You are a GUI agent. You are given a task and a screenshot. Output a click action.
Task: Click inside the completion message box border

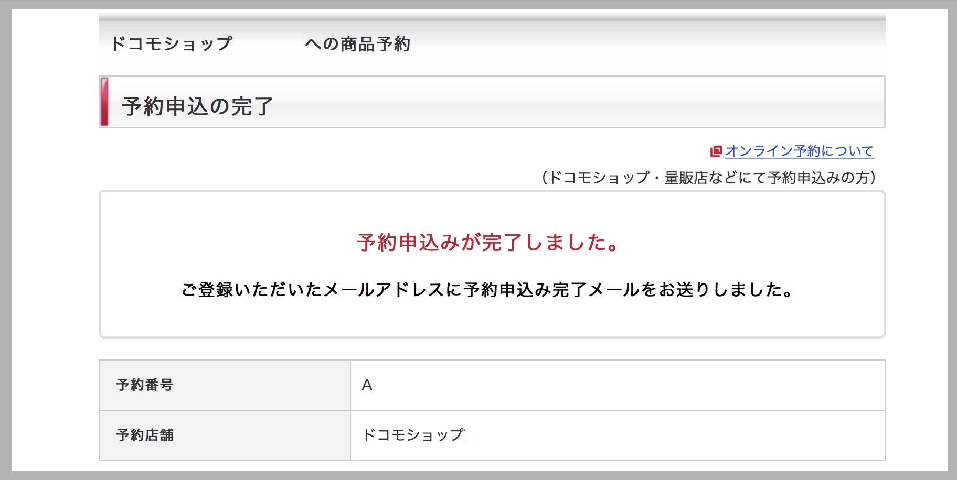point(492,264)
